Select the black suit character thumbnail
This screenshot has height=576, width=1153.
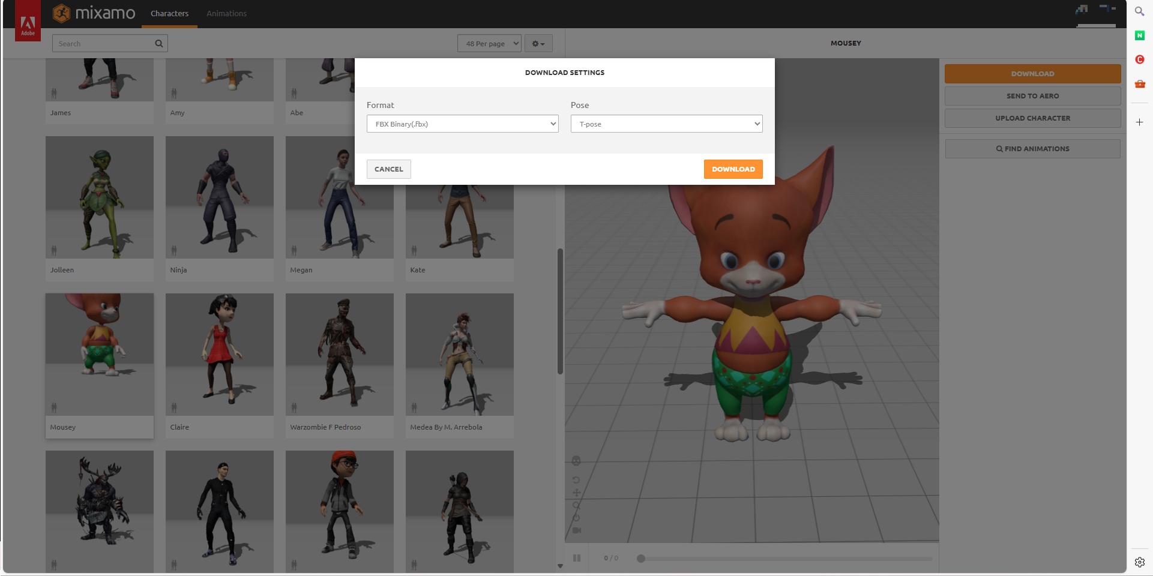tap(220, 511)
